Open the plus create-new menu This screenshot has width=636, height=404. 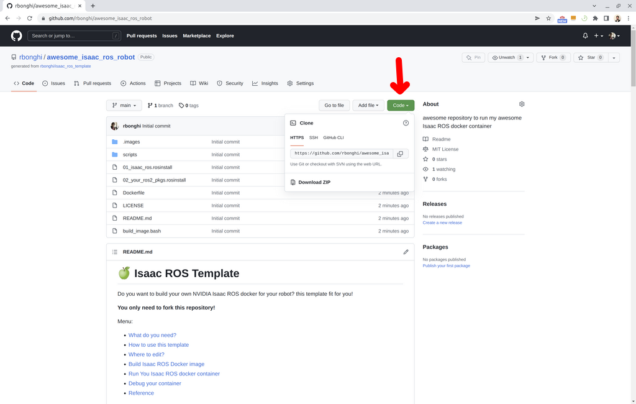point(598,35)
